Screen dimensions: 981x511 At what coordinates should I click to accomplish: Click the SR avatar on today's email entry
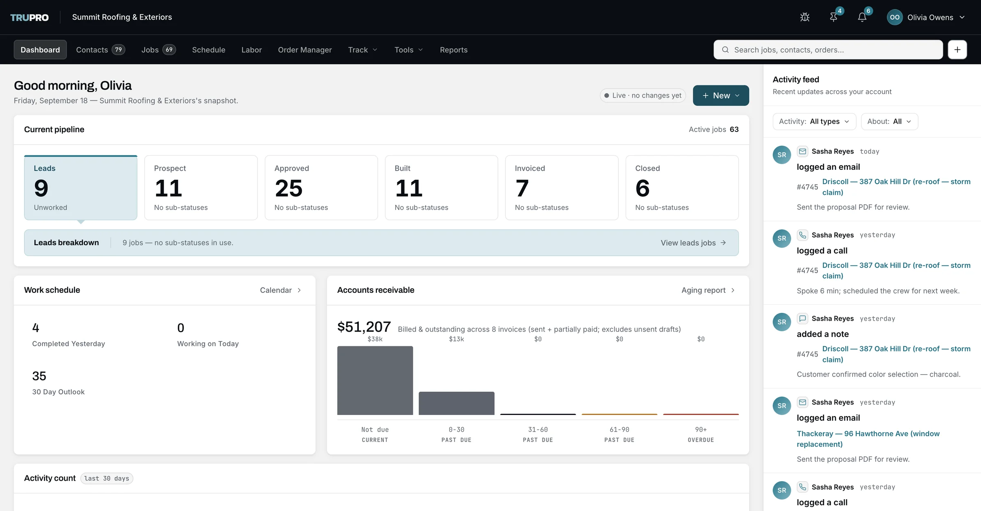click(782, 155)
